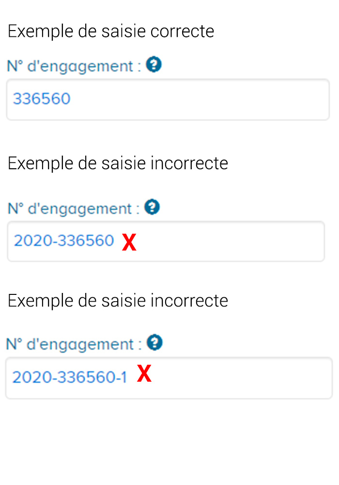Image resolution: width=339 pixels, height=485 pixels.
Task: Select the heading Exemple de saisie correcte
Action: 111,31
